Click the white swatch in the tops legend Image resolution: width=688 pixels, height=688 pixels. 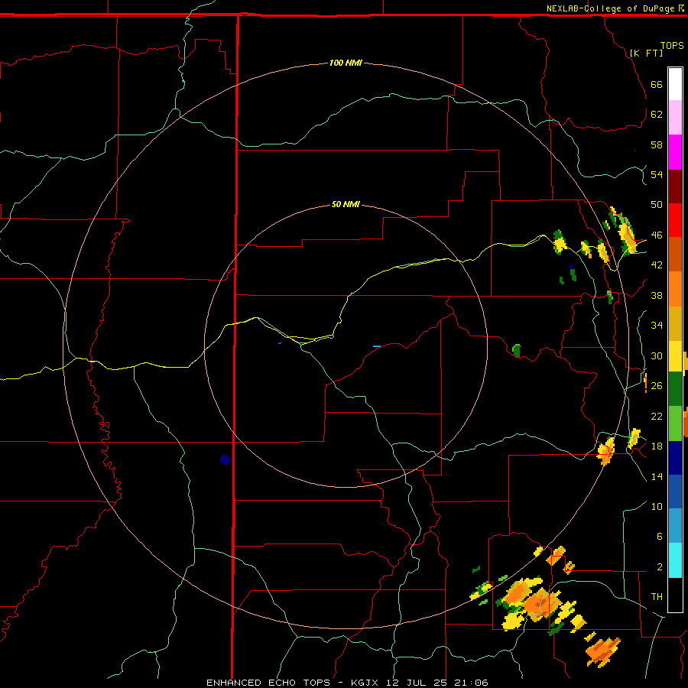(x=675, y=84)
